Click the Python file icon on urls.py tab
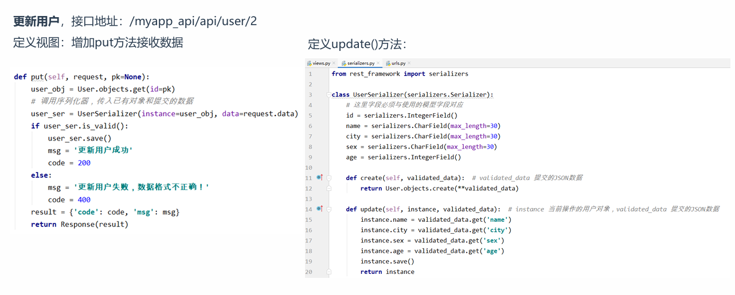This screenshot has height=295, width=735. pyautogui.click(x=388, y=63)
